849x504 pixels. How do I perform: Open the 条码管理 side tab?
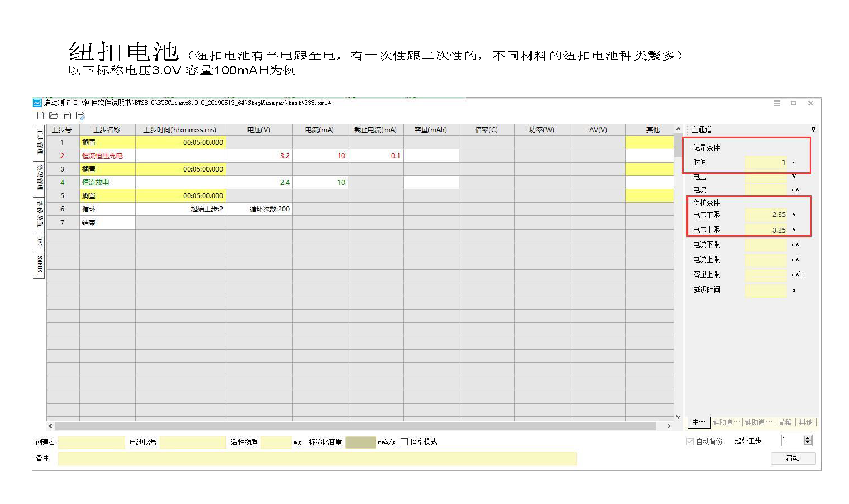[x=39, y=178]
